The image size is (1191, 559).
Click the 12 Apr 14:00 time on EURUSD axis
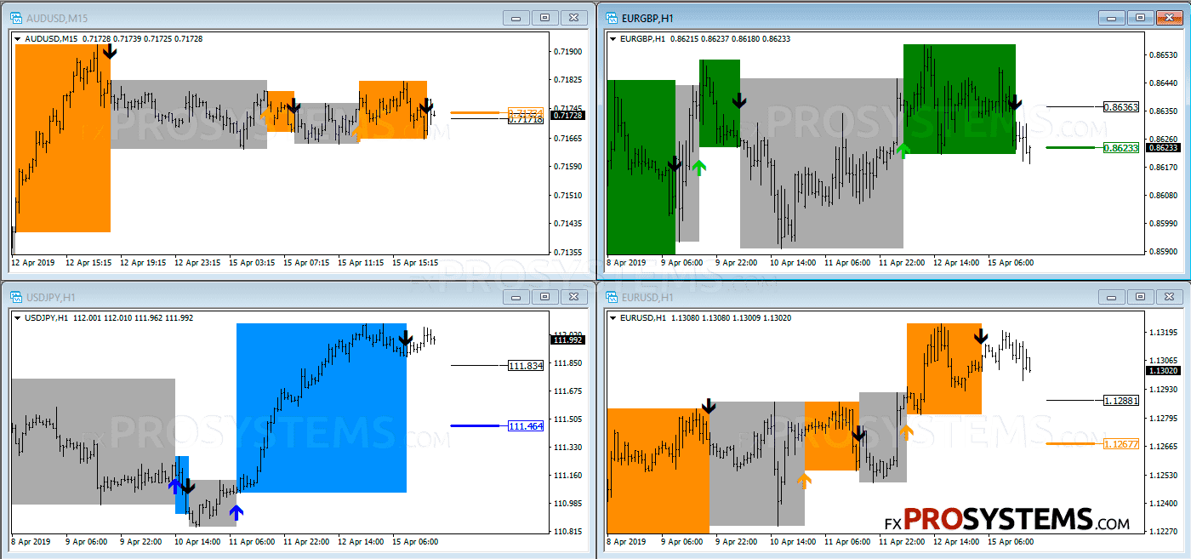point(956,542)
